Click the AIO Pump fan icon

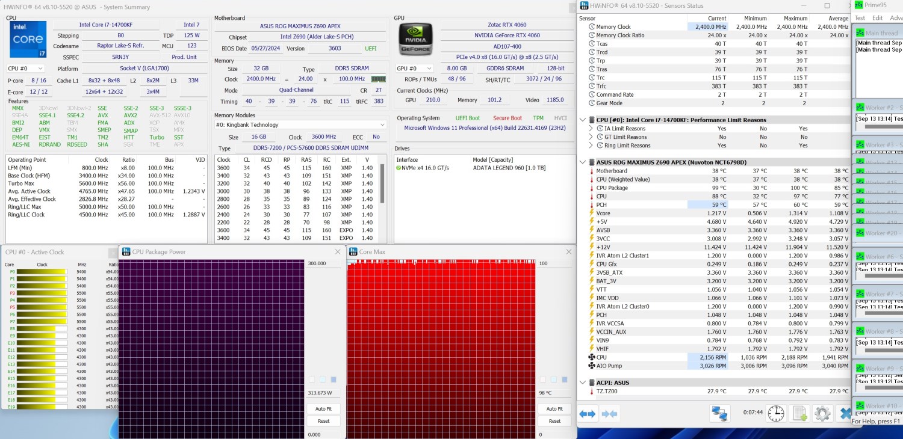591,366
